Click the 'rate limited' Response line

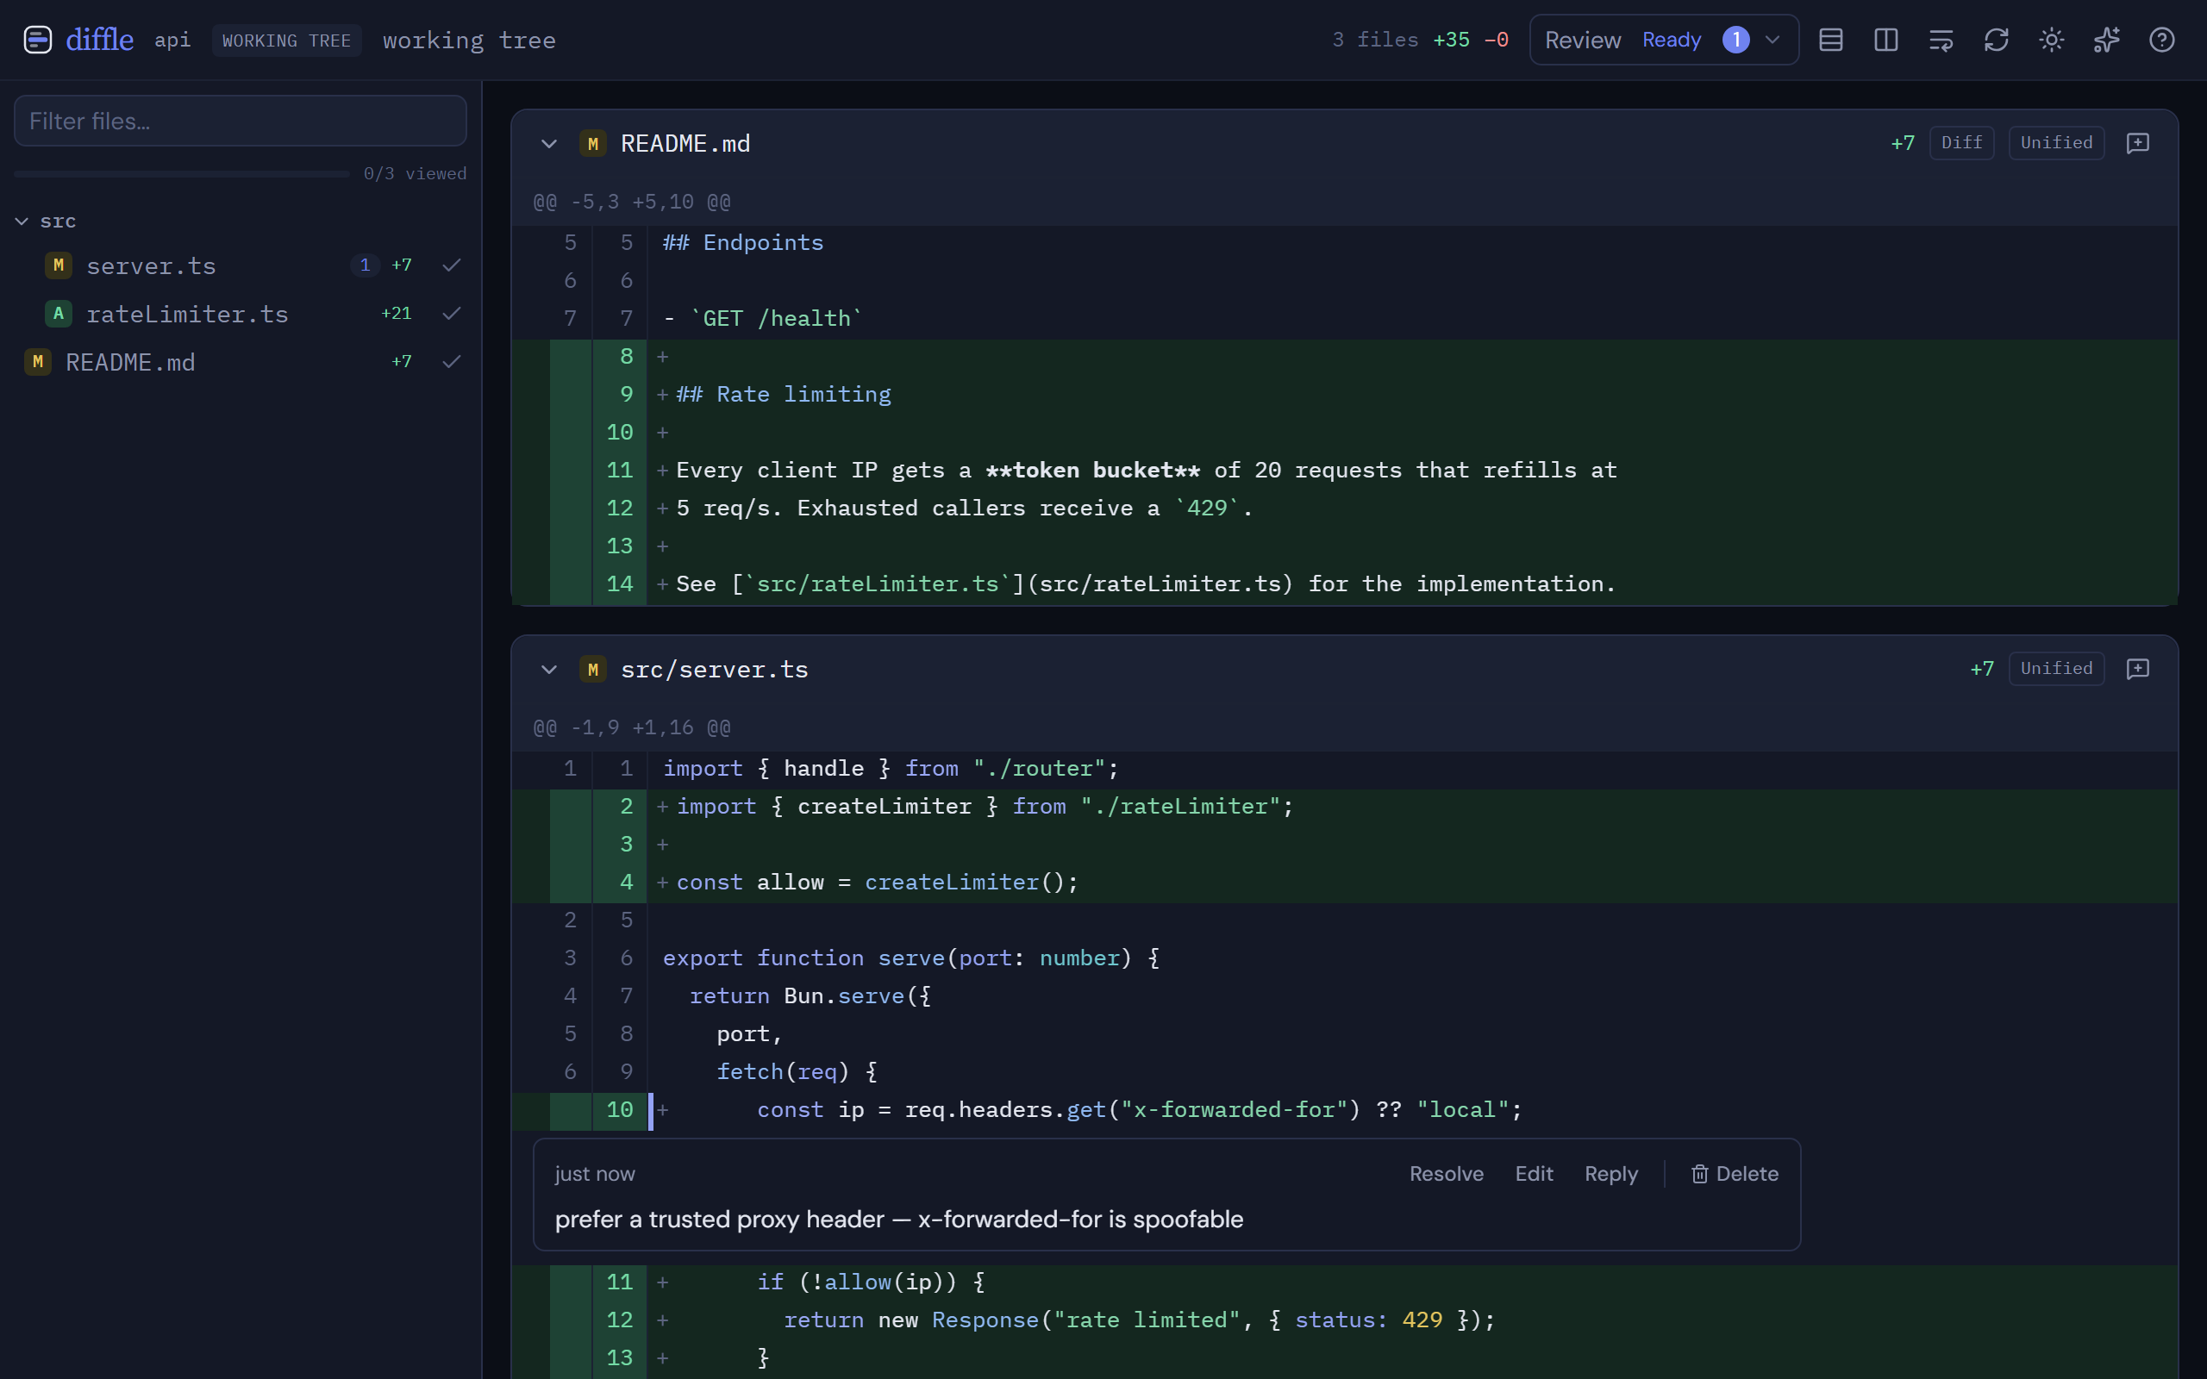tap(1139, 1320)
